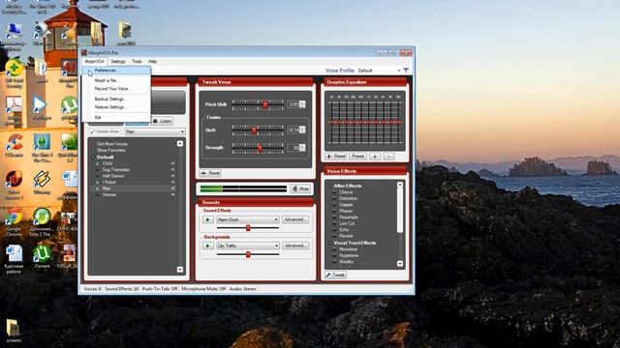Viewport: 620px width, 348px height.
Task: Select Restore Settings menu entry
Action: click(116, 107)
